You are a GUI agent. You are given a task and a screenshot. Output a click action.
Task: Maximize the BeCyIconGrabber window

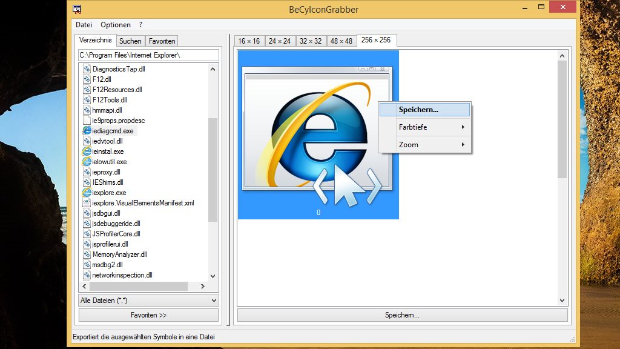pos(541,7)
